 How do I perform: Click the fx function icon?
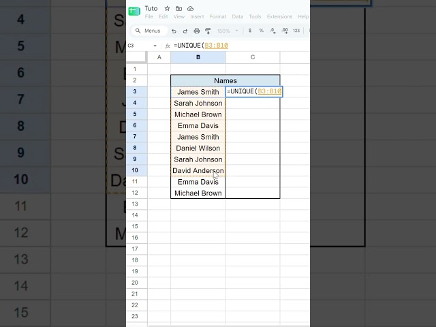click(168, 46)
